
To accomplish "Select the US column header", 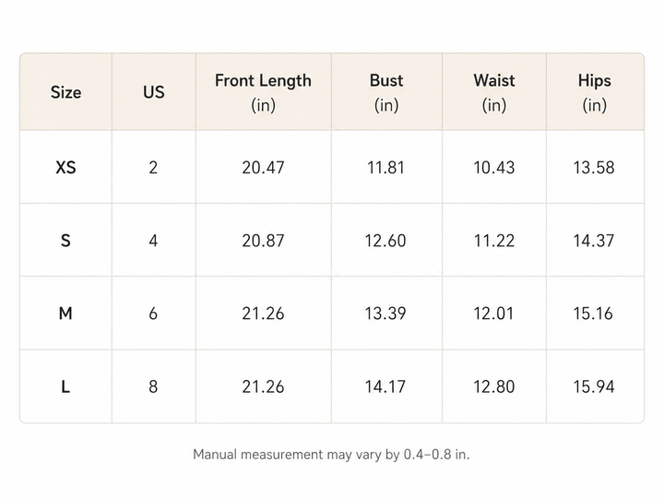I will click(x=154, y=92).
